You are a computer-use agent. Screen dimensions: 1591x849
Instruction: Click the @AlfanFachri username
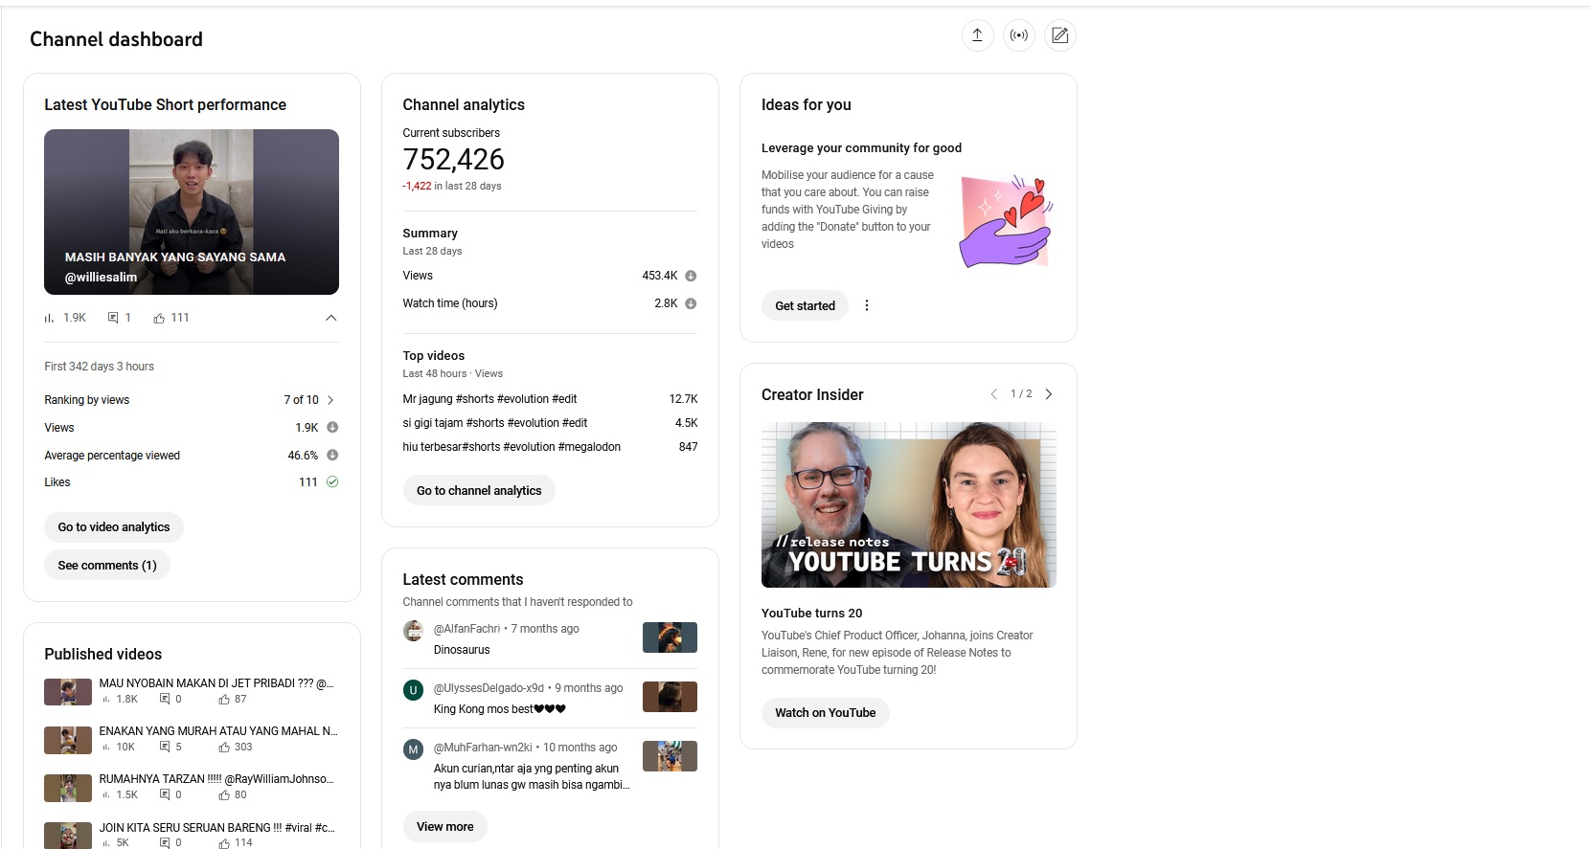(x=467, y=629)
